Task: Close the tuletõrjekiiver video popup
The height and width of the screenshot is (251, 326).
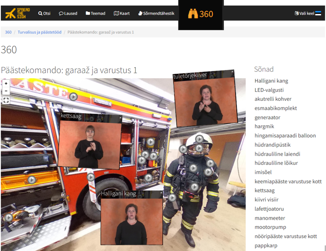Action: tap(232, 72)
